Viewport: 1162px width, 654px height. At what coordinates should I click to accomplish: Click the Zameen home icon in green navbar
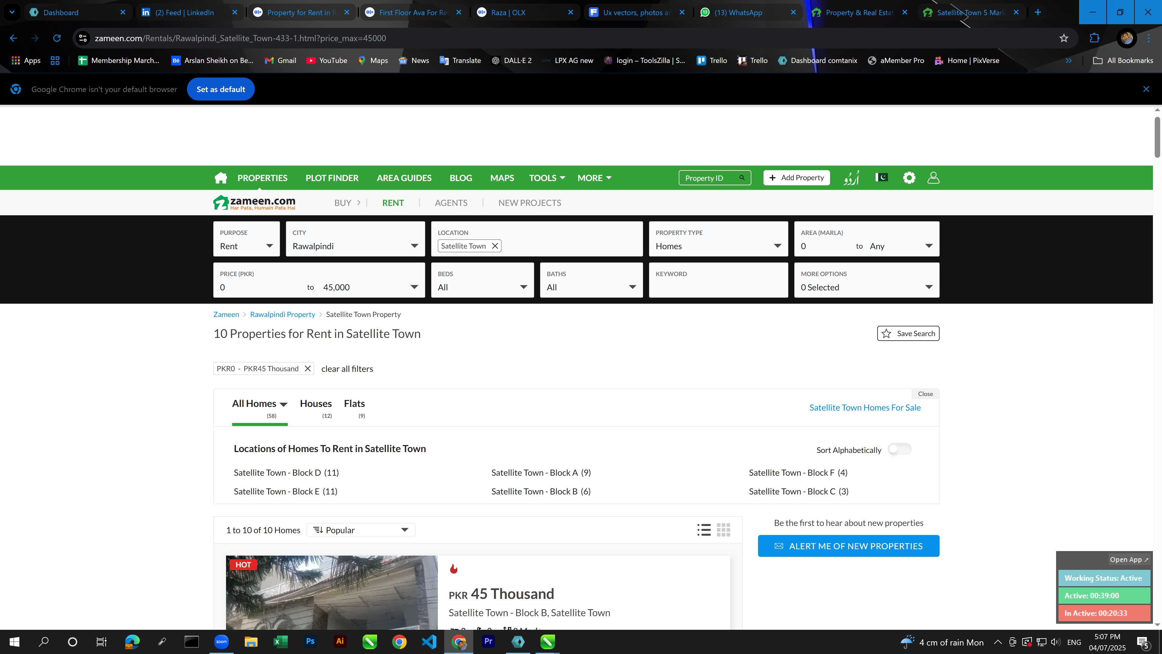(221, 178)
